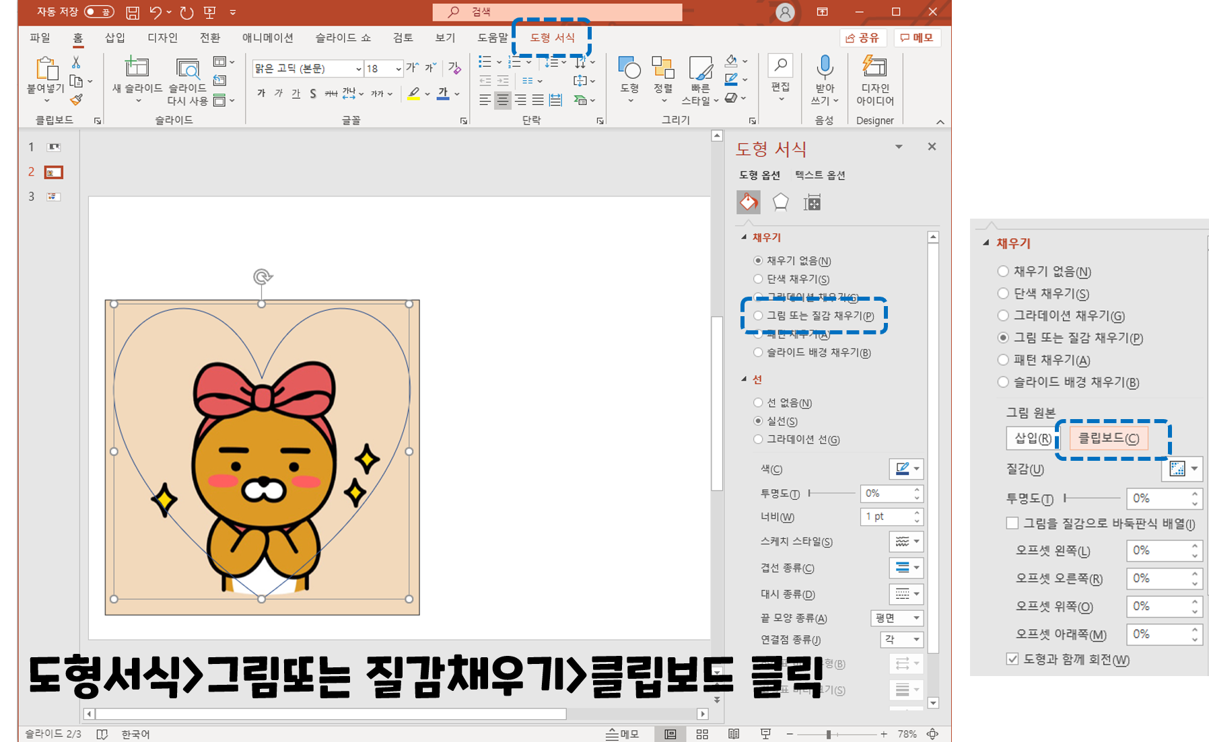The image size is (1209, 742).
Task: Click the 도형 shapes icon
Action: pyautogui.click(x=629, y=67)
